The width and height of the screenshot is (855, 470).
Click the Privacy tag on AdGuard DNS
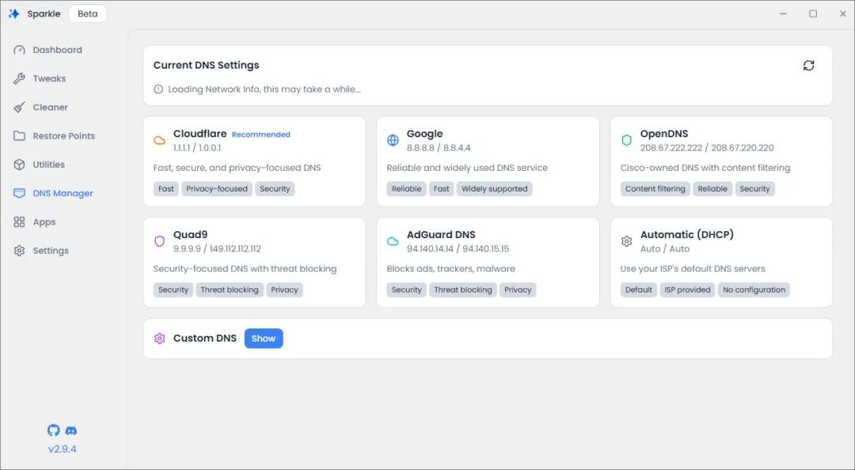(518, 290)
